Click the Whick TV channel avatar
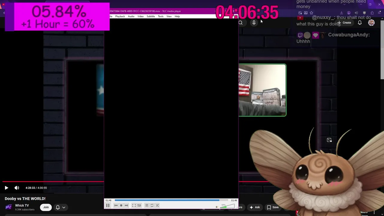This screenshot has height=216, width=384. pyautogui.click(x=8, y=207)
